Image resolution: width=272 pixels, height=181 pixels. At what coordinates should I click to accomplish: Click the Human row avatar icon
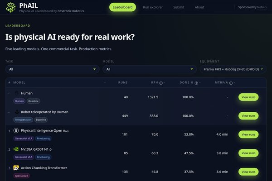coord(16,93)
